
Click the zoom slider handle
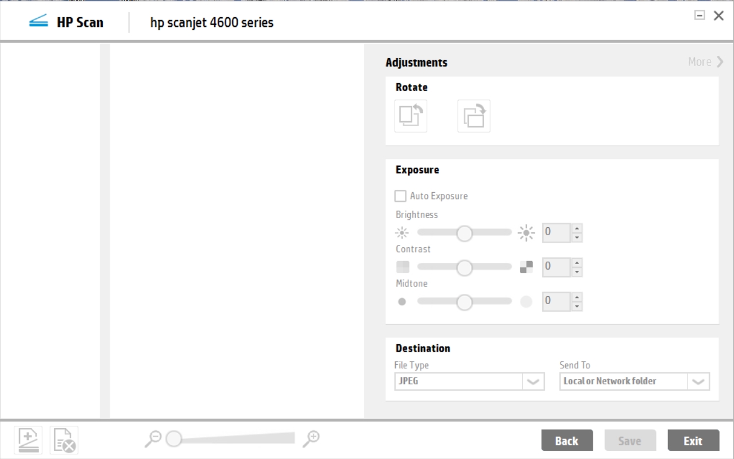tap(174, 439)
